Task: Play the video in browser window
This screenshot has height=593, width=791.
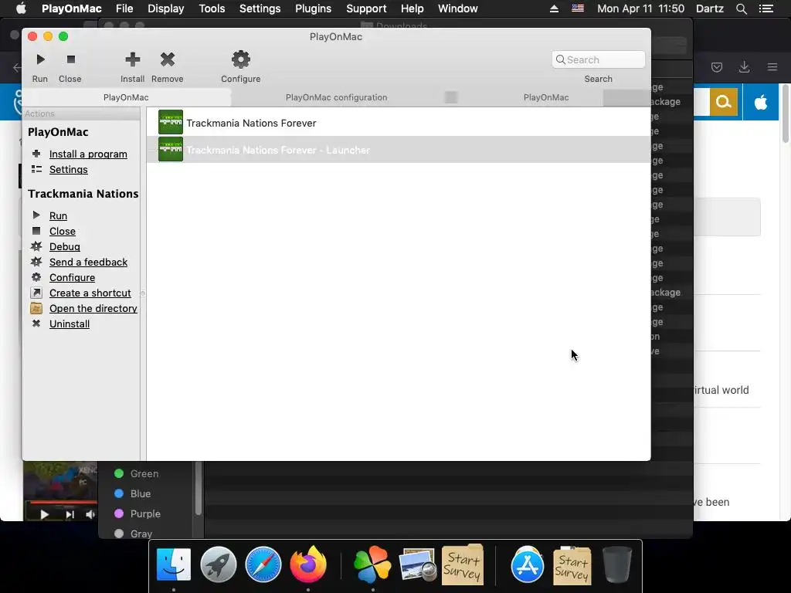Action: coord(44,514)
